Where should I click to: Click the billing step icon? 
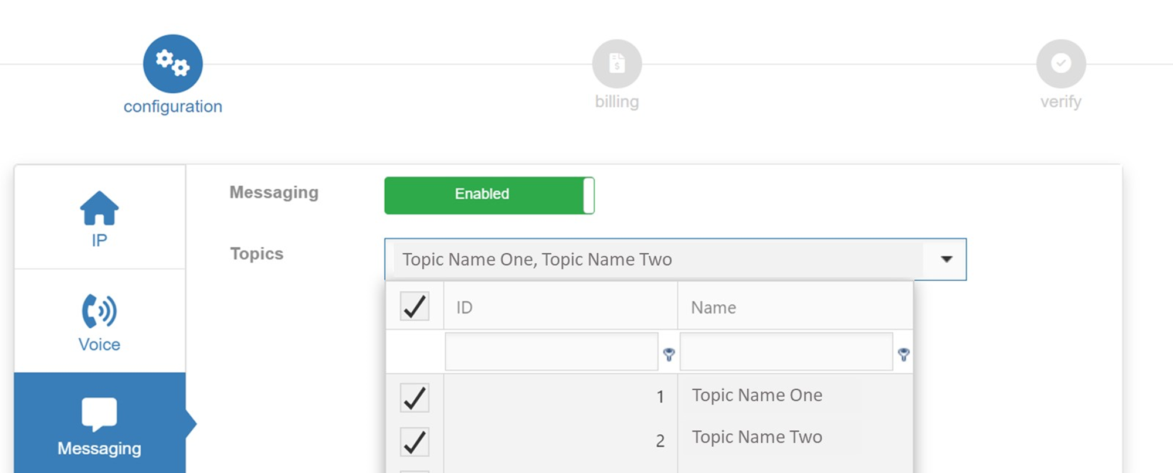pos(616,63)
